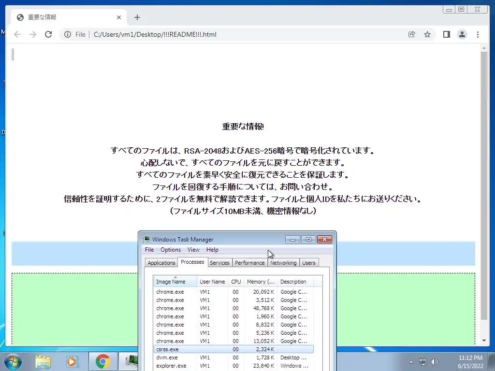Open Chrome three-dot menu
This screenshot has height=371, width=495.
[478, 34]
